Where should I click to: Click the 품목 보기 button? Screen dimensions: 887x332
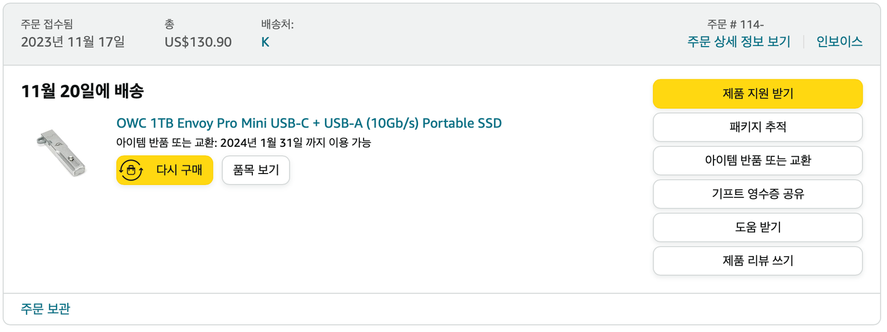pyautogui.click(x=256, y=170)
